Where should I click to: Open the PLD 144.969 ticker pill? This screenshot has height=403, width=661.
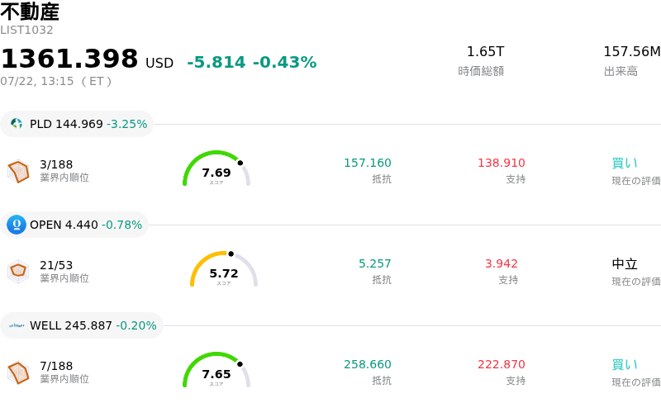77,124
